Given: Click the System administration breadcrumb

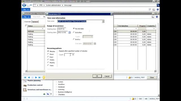Looking at the screenshot, I should click(53, 5).
